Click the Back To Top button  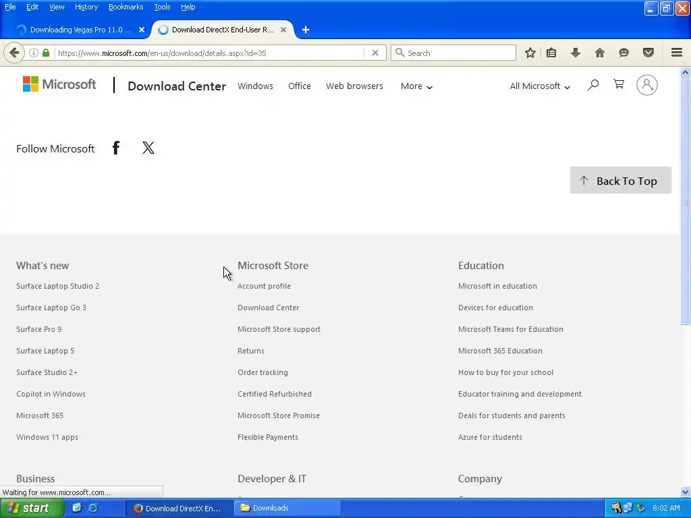(621, 180)
